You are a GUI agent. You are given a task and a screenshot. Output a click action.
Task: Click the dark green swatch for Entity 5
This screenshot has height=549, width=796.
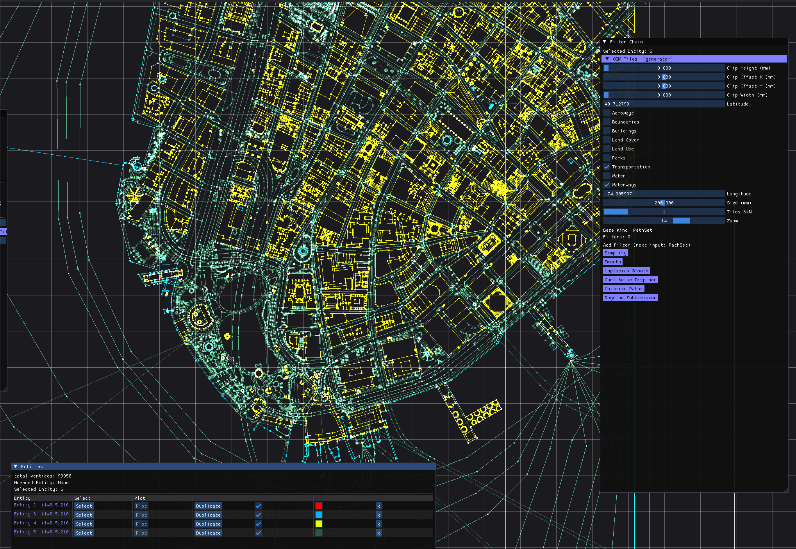tap(319, 533)
